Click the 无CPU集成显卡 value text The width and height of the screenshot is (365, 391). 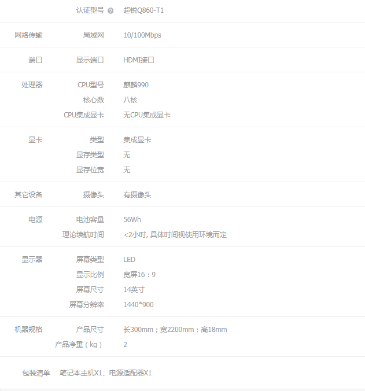pyautogui.click(x=147, y=115)
